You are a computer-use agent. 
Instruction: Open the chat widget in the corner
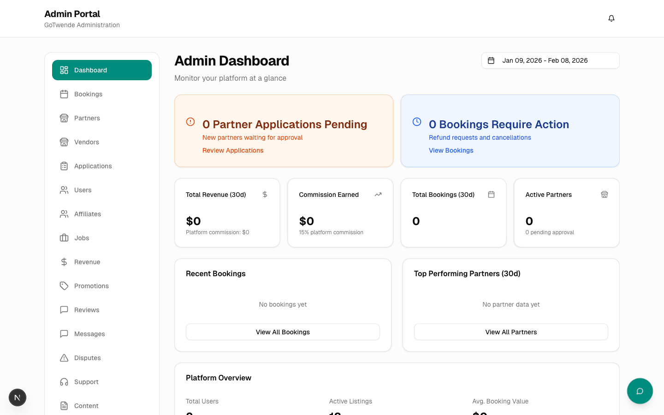pos(640,391)
